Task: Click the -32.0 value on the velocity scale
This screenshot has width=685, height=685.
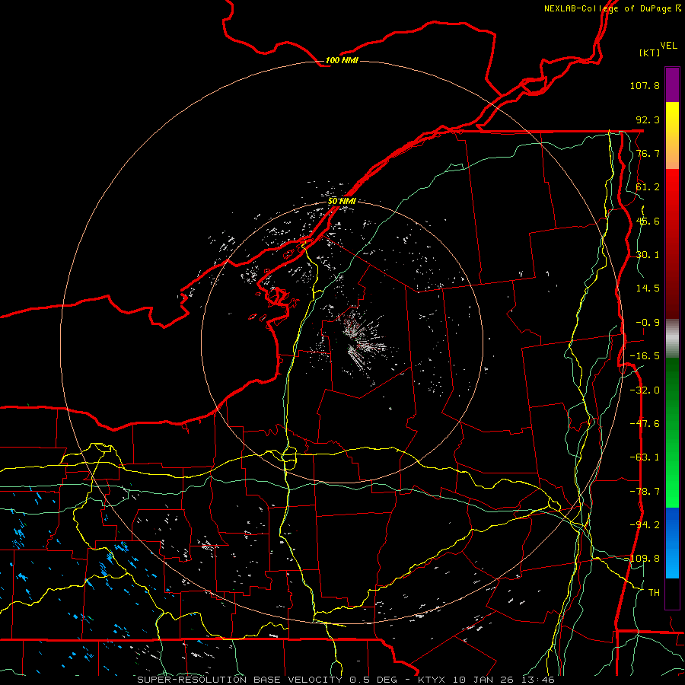Action: [x=645, y=390]
